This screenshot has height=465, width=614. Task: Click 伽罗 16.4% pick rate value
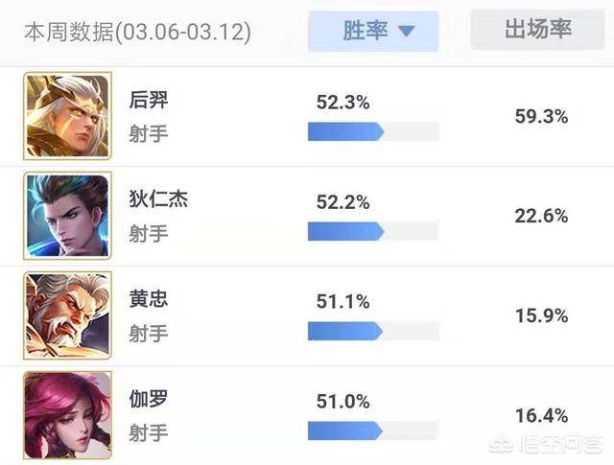point(541,415)
